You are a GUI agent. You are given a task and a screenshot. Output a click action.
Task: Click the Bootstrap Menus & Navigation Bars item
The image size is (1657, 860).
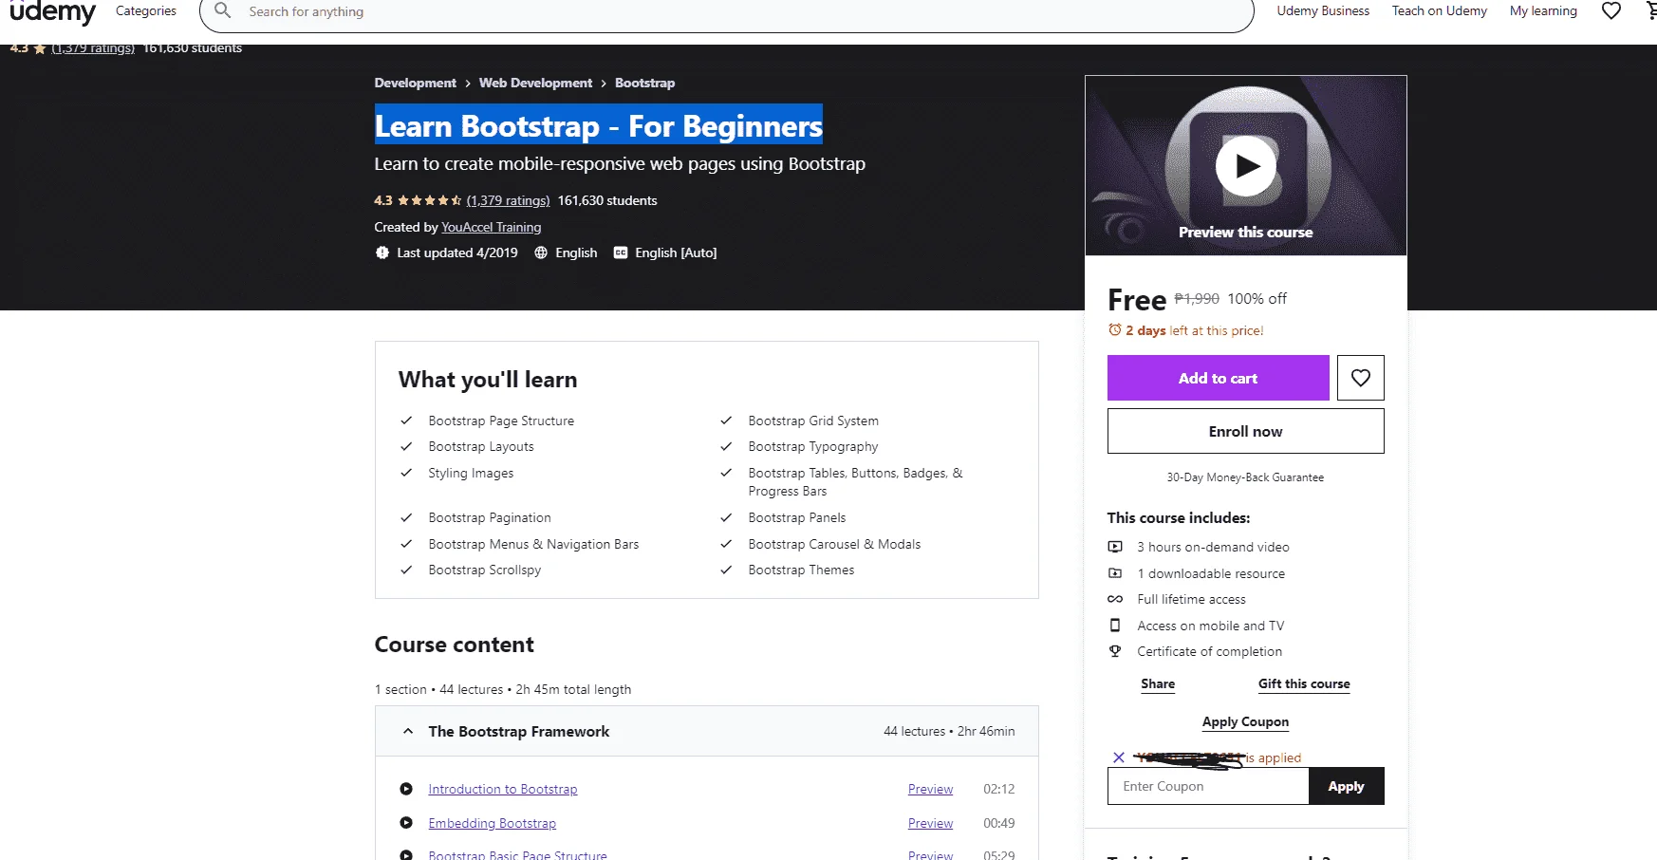point(533,544)
